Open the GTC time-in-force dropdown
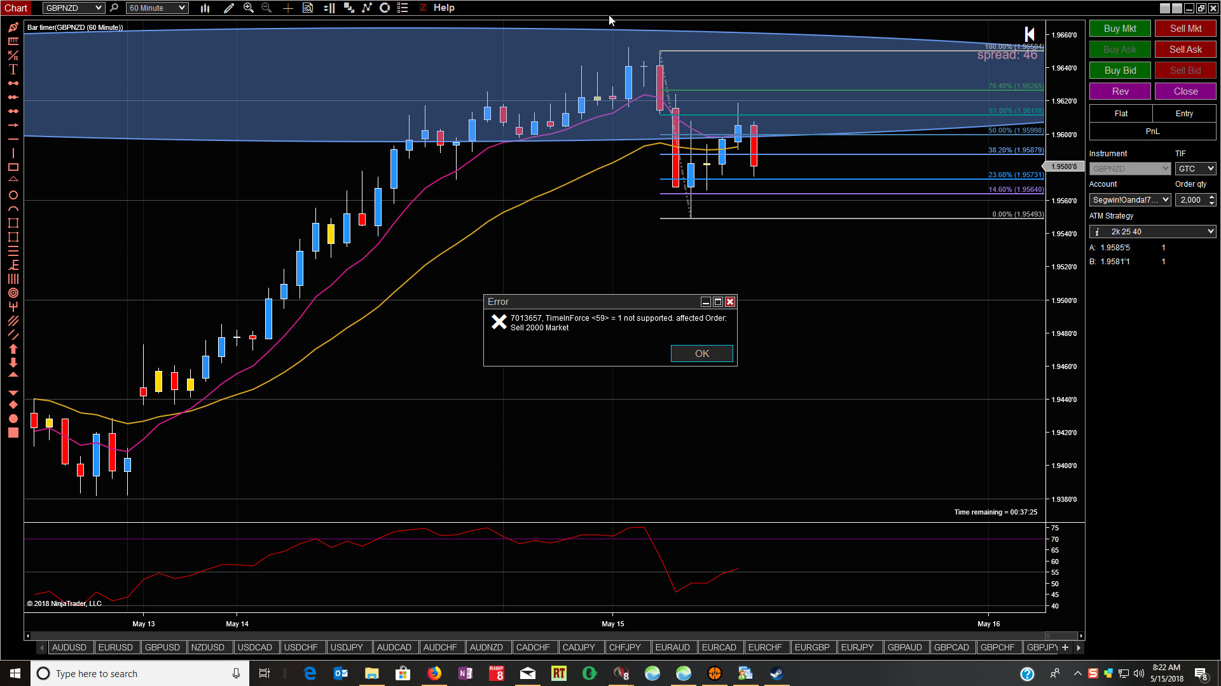Screen dimensions: 1221x686 click(1196, 168)
